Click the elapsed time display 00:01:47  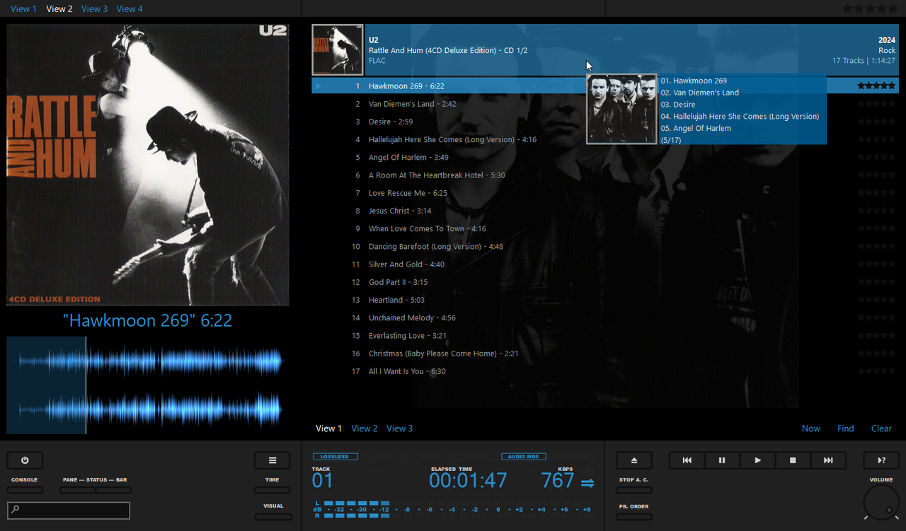pyautogui.click(x=468, y=481)
